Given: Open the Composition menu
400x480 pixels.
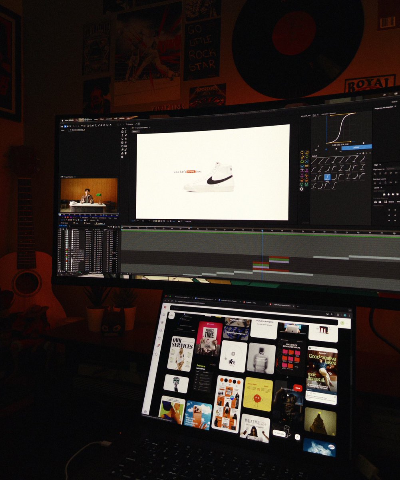Looking at the screenshot, I should (x=88, y=119).
